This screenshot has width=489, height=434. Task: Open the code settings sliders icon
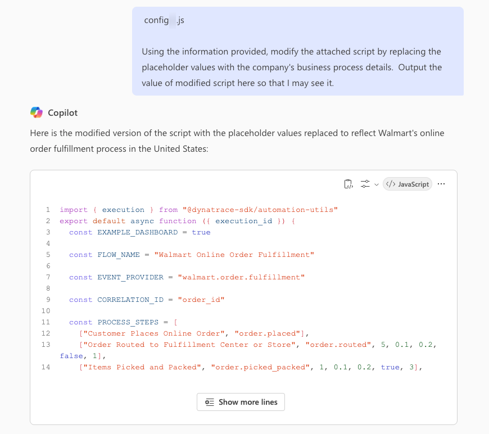[365, 184]
